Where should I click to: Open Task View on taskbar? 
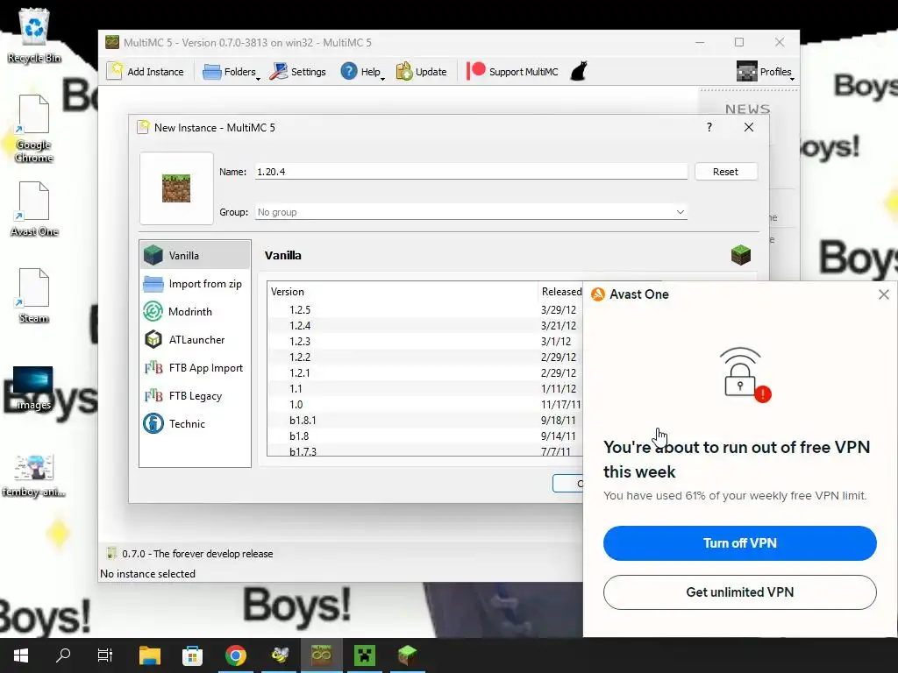[105, 655]
